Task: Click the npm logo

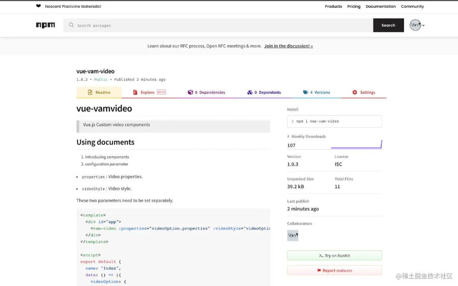Action: pyautogui.click(x=45, y=25)
